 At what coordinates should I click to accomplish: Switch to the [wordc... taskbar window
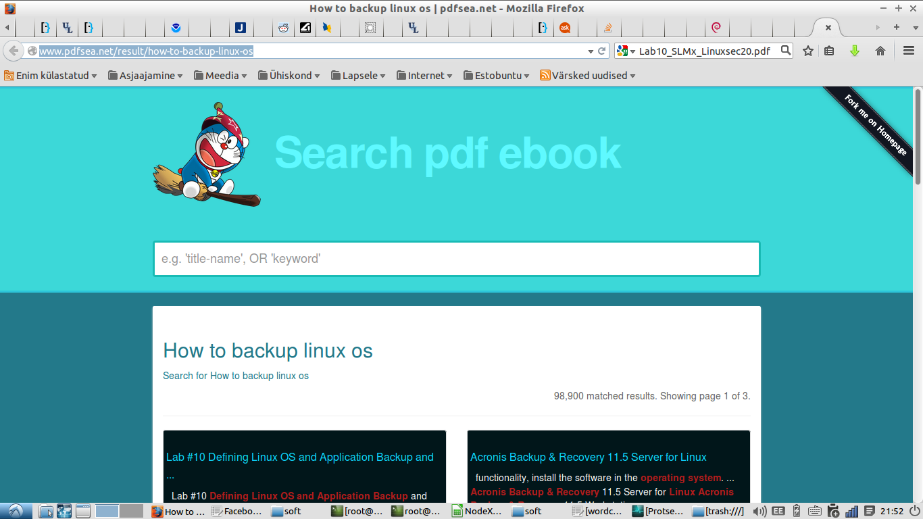coord(597,512)
